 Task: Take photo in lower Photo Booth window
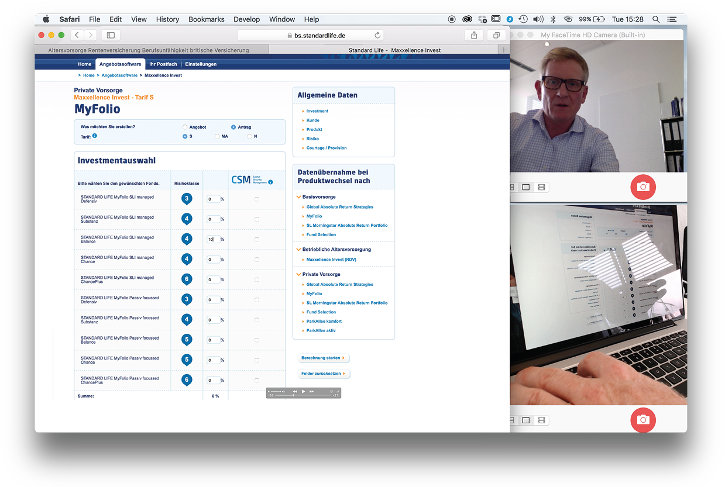click(x=643, y=419)
